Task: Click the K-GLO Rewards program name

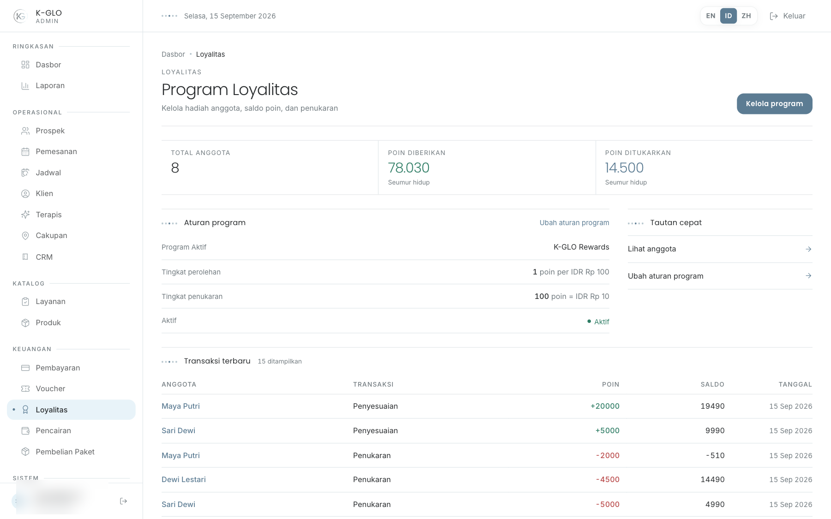Action: 581,247
